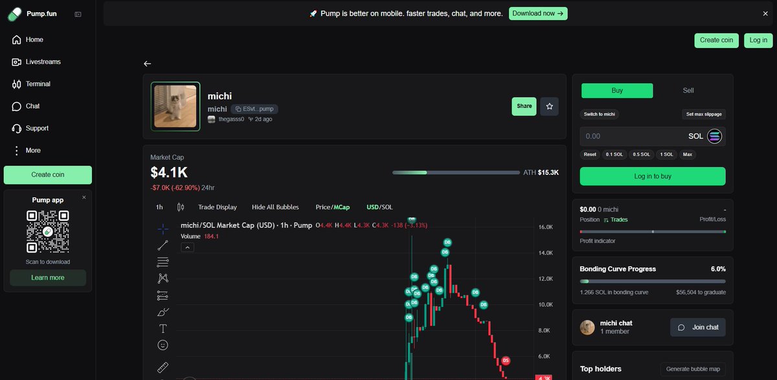This screenshot has width=777, height=380.
Task: Close the top mobile banner
Action: [x=765, y=13]
